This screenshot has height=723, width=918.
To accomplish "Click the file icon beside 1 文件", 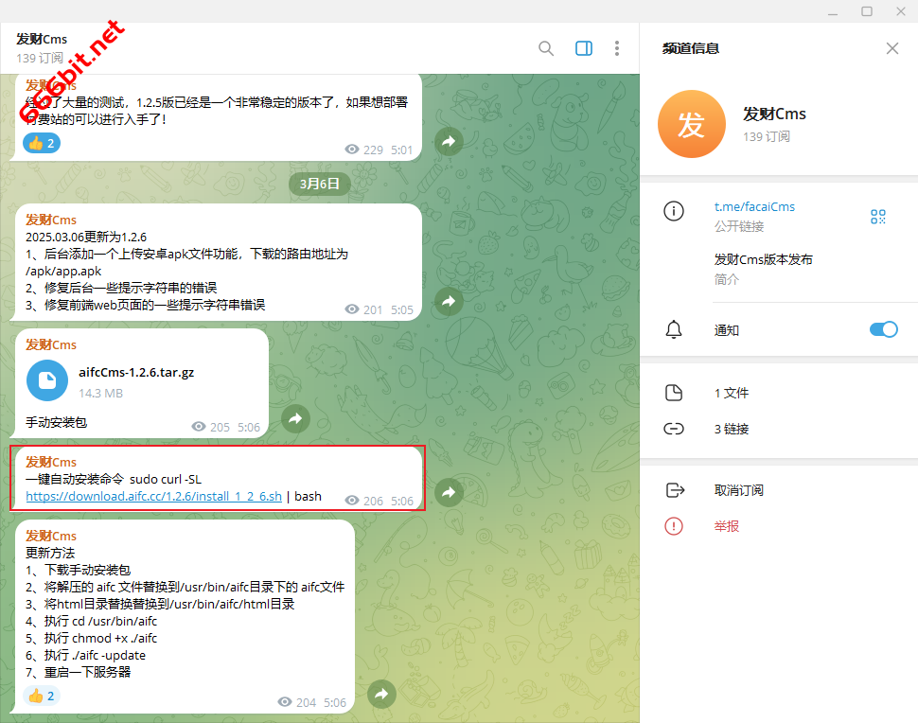I will 674,393.
